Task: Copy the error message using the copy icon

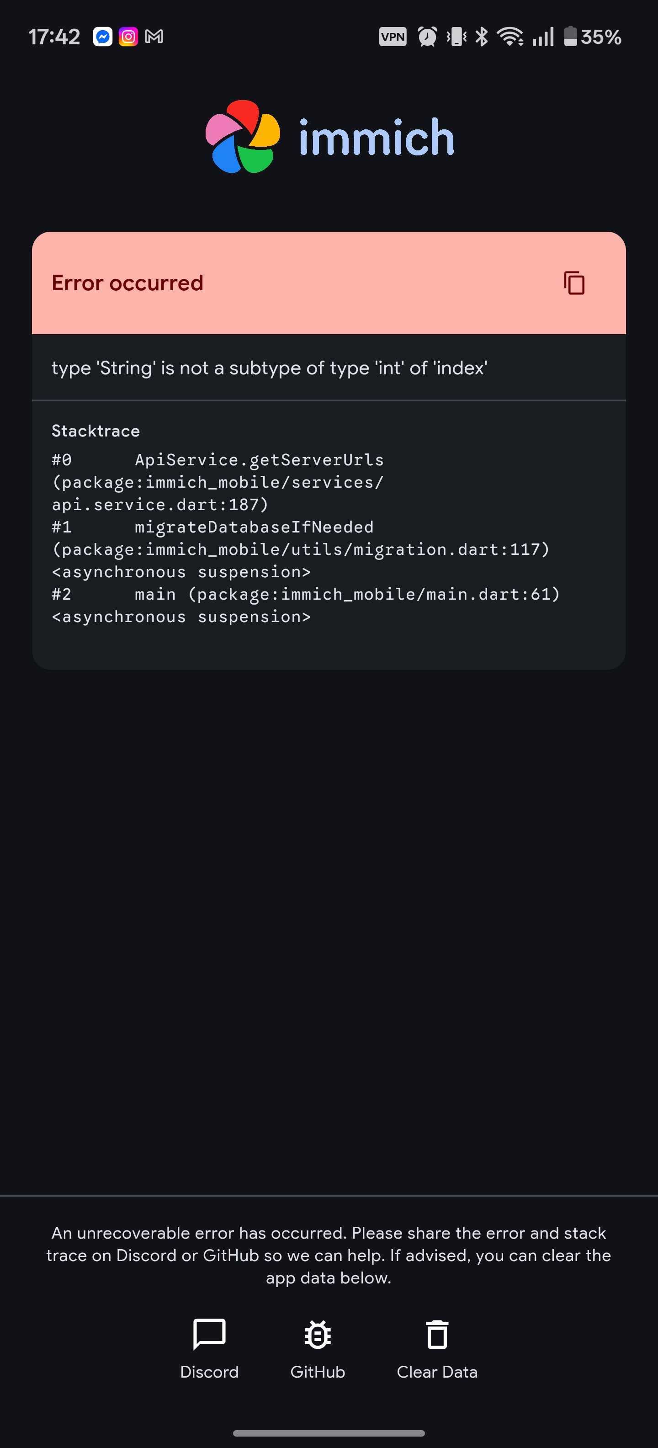Action: (574, 284)
